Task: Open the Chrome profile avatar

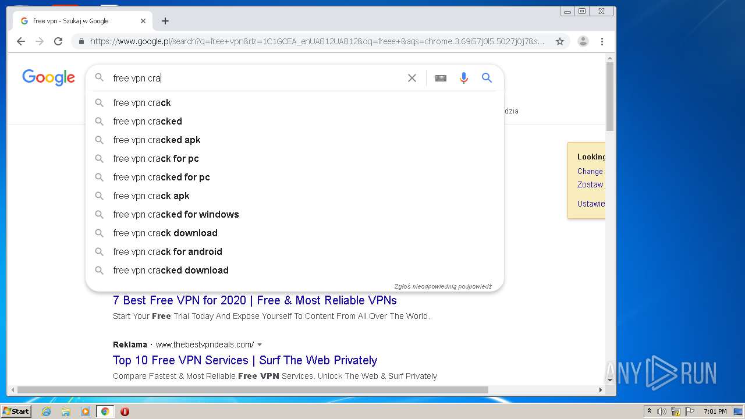Action: click(583, 41)
